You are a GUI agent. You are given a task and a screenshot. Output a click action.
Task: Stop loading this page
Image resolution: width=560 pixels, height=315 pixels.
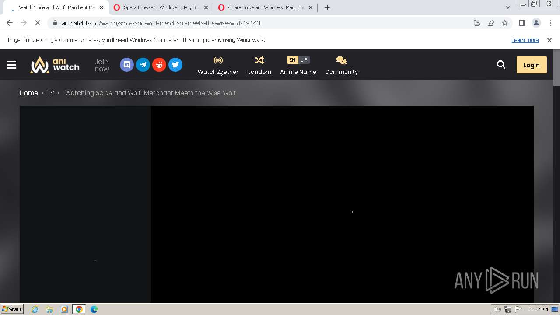point(38,23)
